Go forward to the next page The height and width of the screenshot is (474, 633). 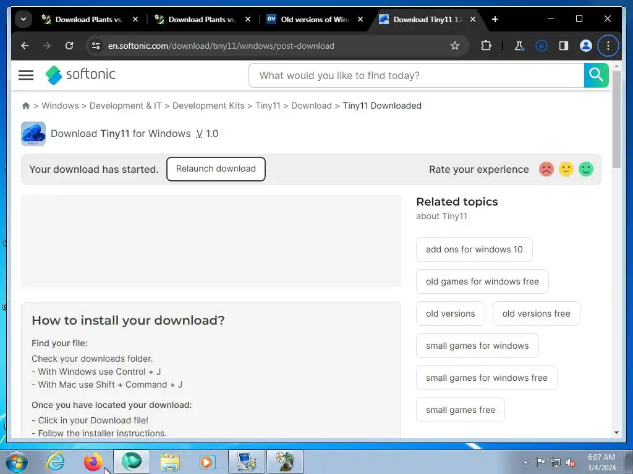pyautogui.click(x=47, y=46)
